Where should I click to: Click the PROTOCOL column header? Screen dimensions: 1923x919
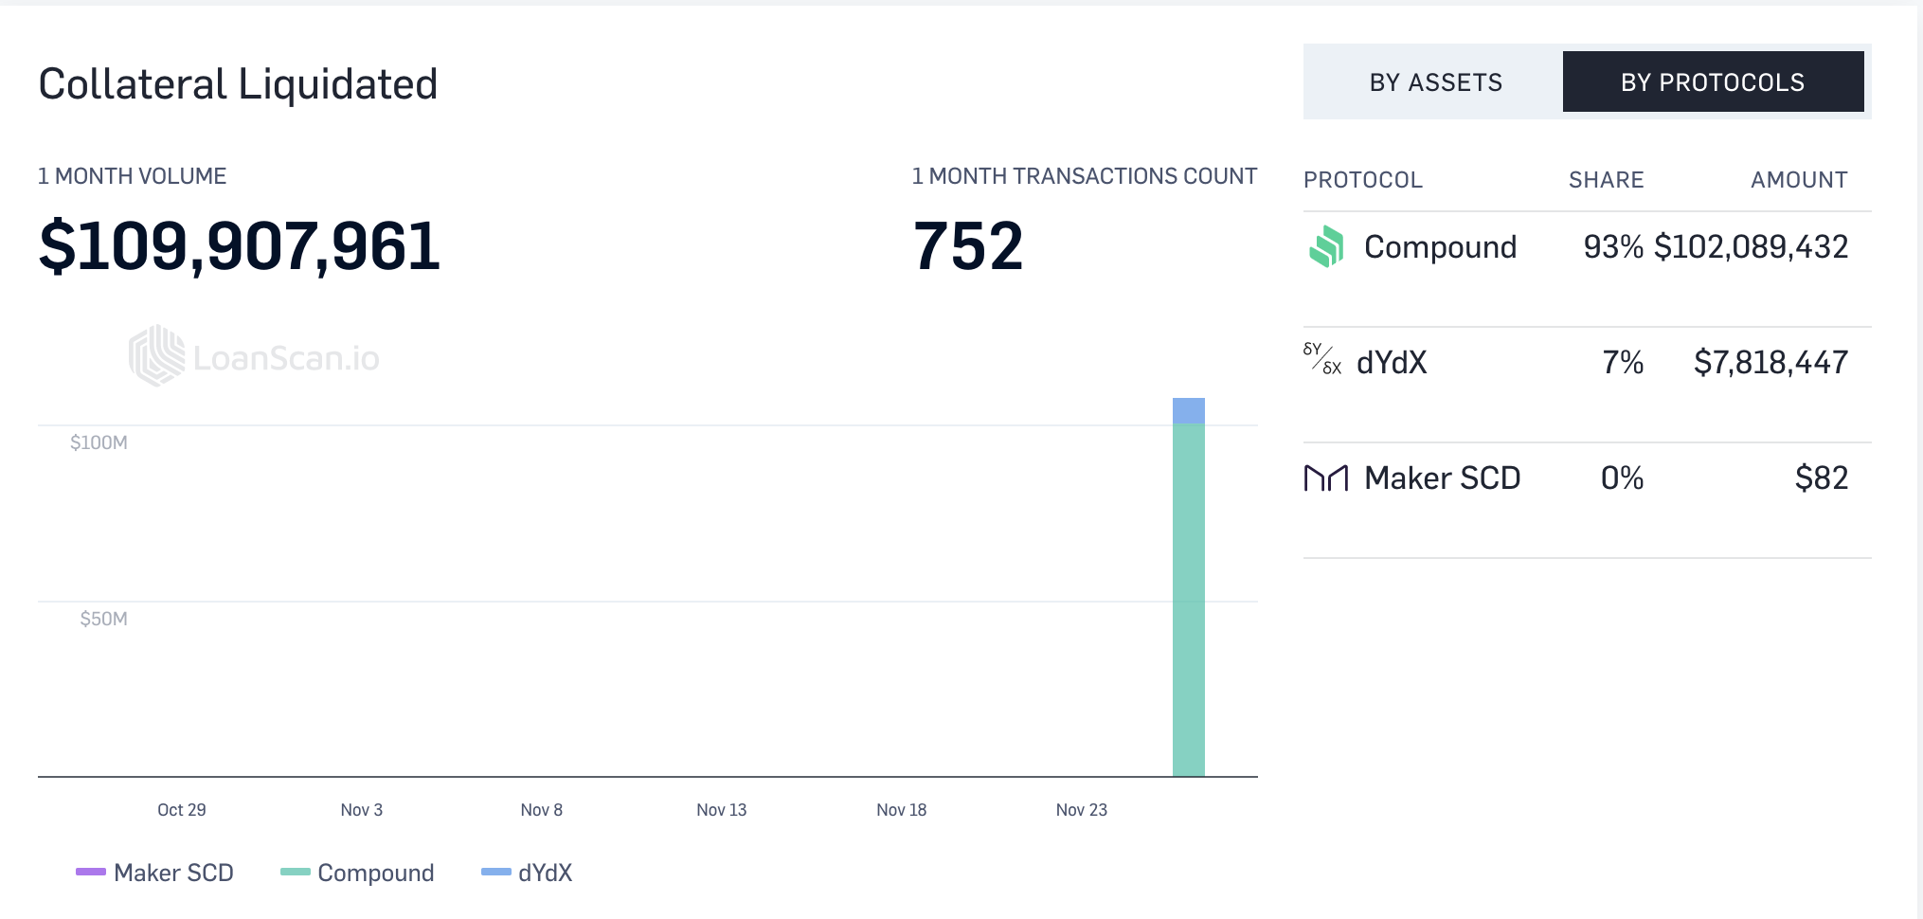click(1363, 180)
